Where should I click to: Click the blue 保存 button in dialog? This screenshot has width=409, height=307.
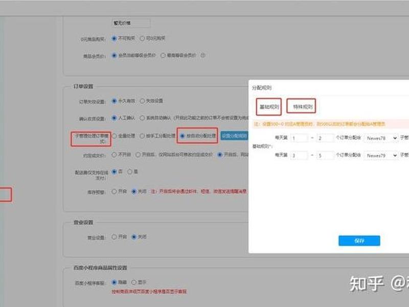(x=359, y=240)
